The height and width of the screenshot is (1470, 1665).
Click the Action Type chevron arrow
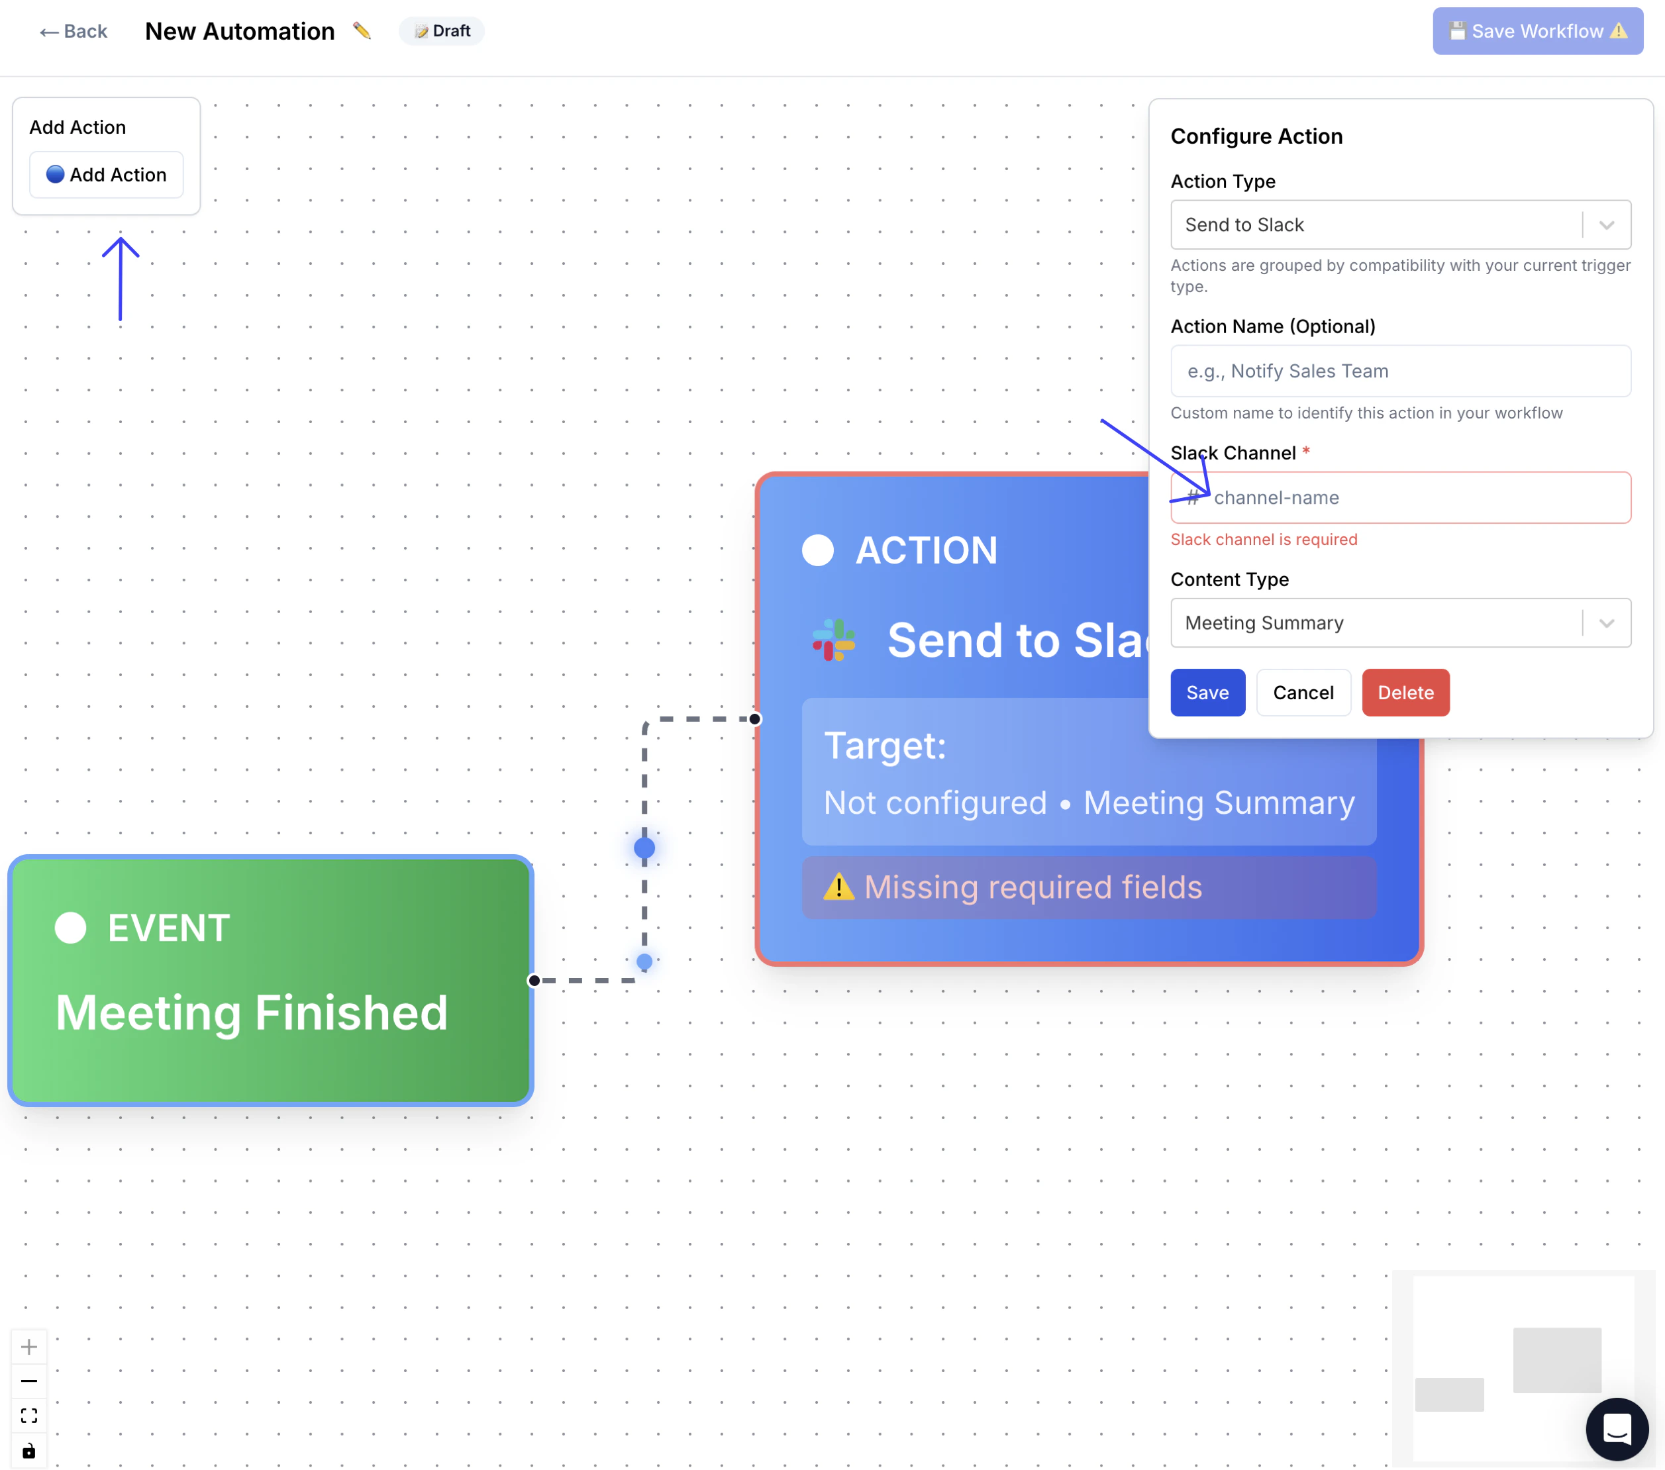pos(1606,224)
